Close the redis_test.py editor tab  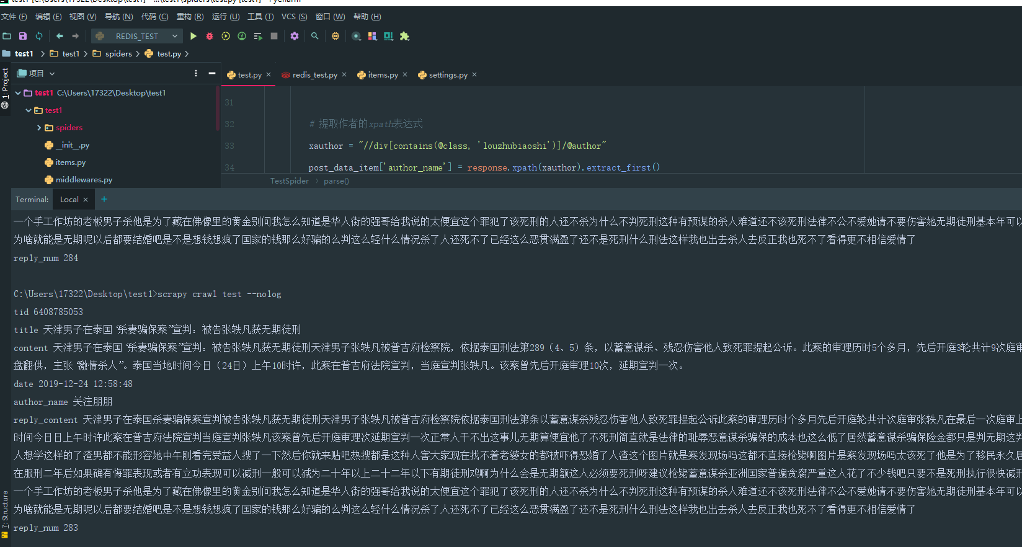[344, 74]
